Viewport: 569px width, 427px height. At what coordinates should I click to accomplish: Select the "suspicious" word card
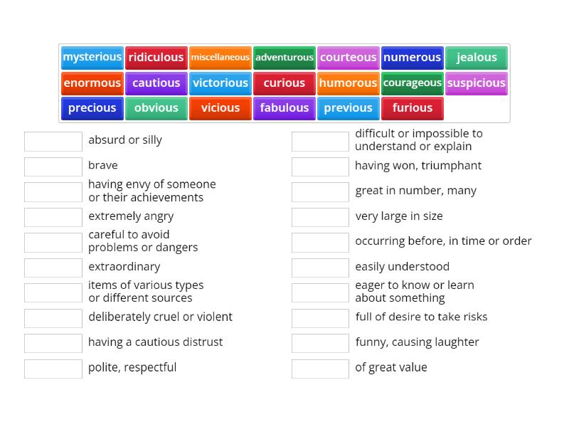[476, 83]
